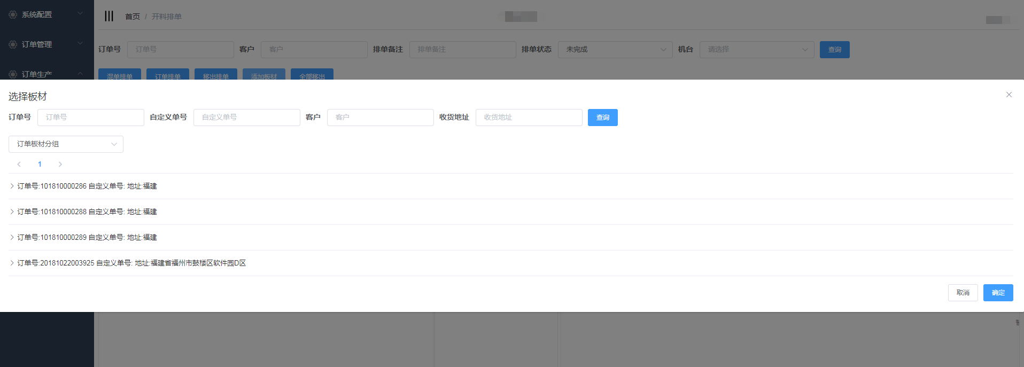The height and width of the screenshot is (367, 1024).
Task: Expand order 101810000286 row
Action: [x=12, y=186]
